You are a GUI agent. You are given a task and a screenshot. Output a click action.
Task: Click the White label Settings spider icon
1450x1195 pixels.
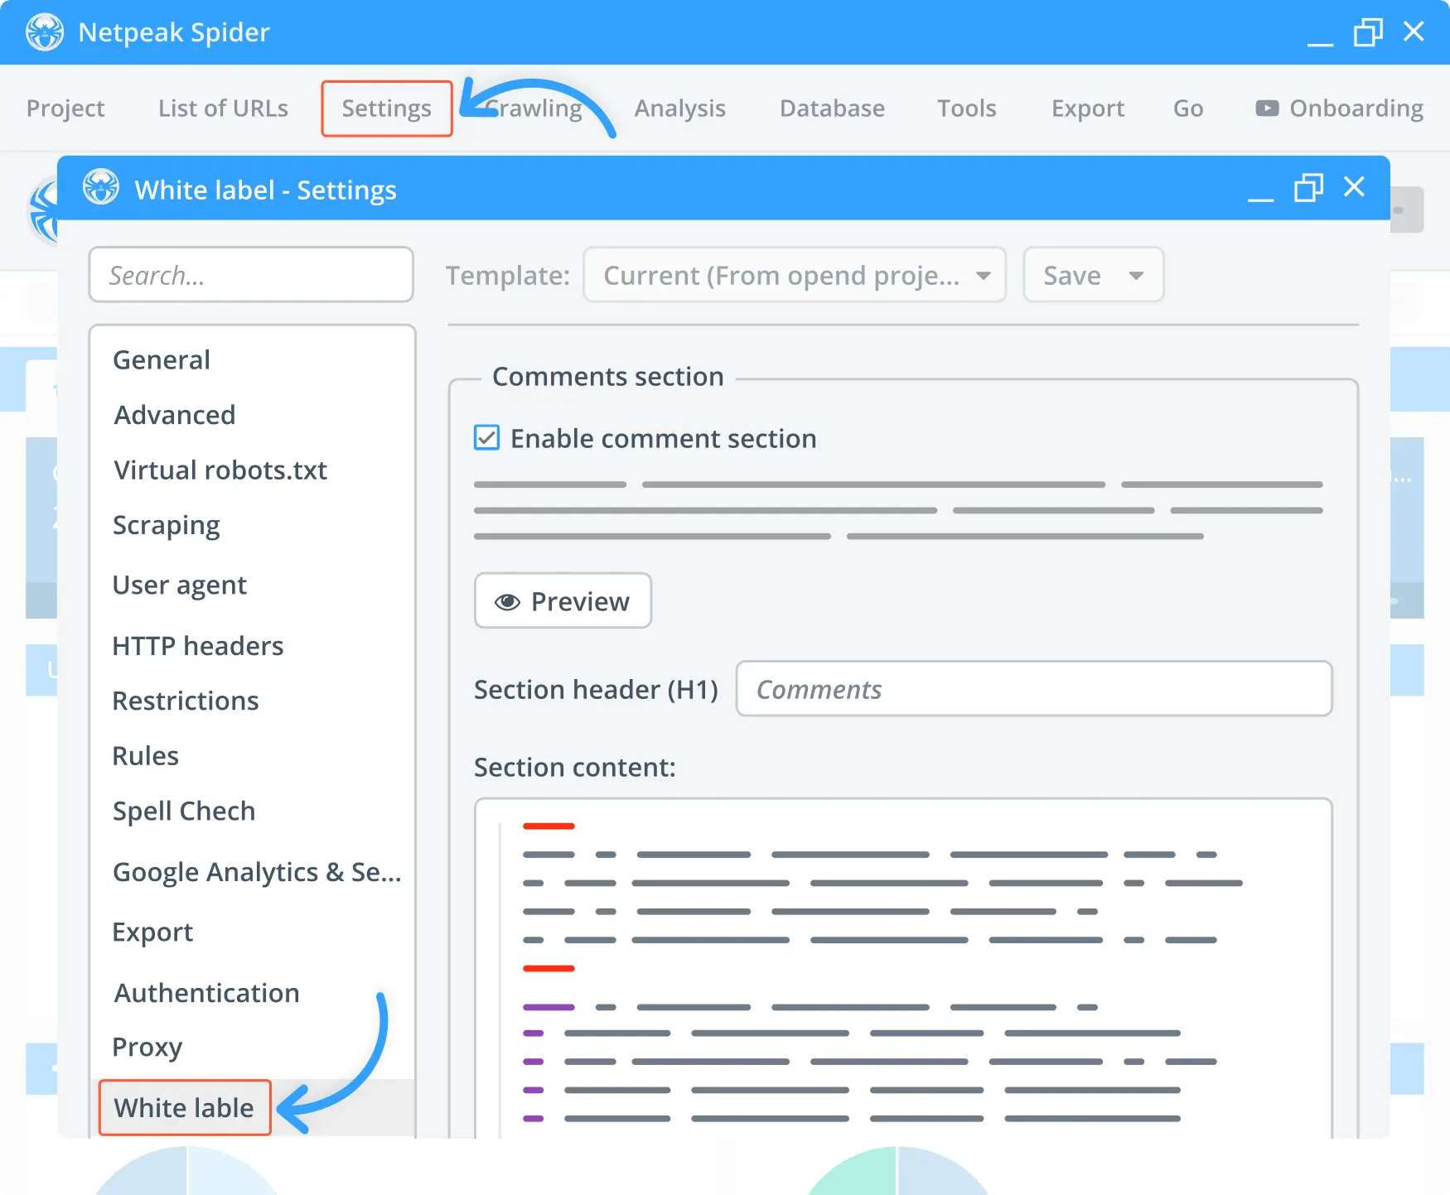pyautogui.click(x=101, y=187)
